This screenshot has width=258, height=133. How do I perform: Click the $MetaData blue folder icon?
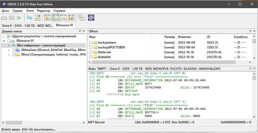18,50
